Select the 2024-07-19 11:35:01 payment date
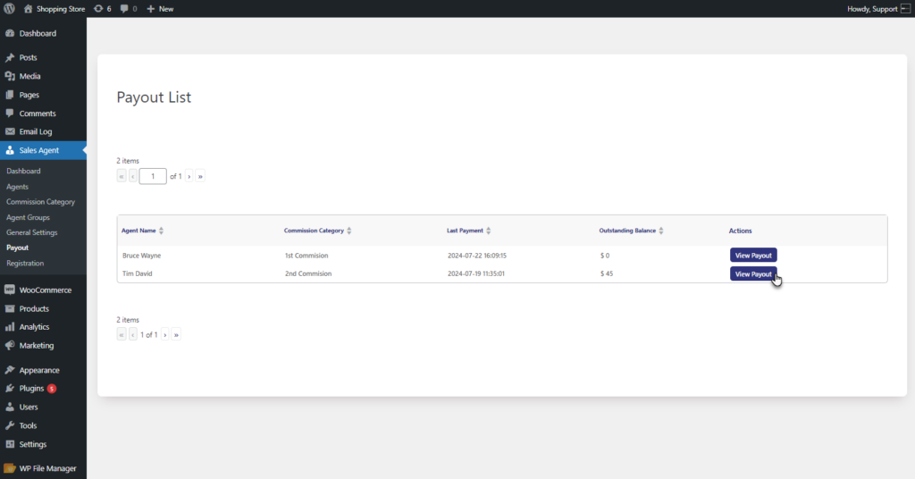This screenshot has width=915, height=479. point(476,273)
